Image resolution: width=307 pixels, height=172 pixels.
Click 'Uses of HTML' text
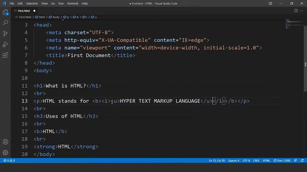(64, 116)
